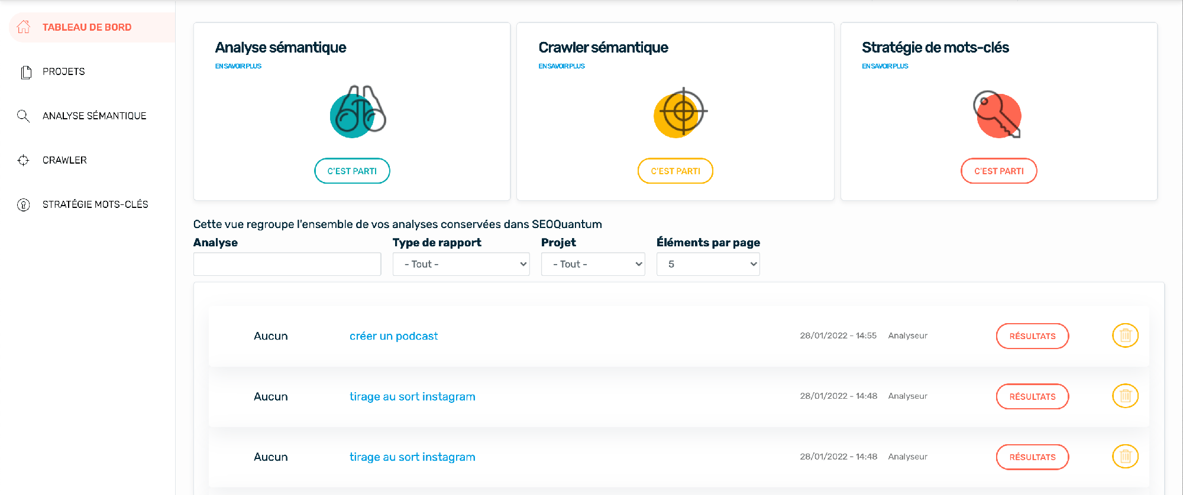Screen dimensions: 1183x495
Task: Open Stratégie Mots-Clés menu item
Action: click(x=95, y=204)
